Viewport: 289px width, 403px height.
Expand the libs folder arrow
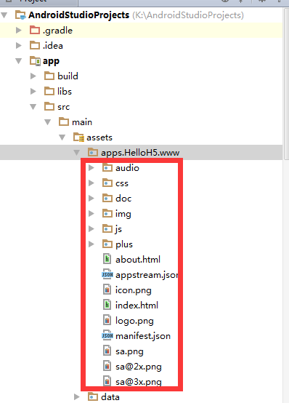pyautogui.click(x=33, y=91)
